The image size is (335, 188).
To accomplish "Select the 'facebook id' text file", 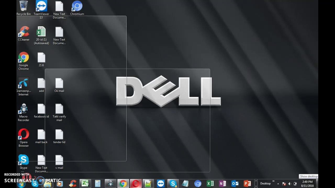I will (41, 111).
